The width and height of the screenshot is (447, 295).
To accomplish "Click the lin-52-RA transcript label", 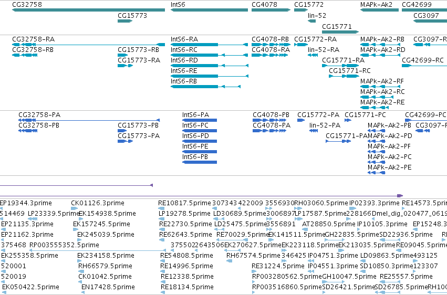I will pos(324,49).
